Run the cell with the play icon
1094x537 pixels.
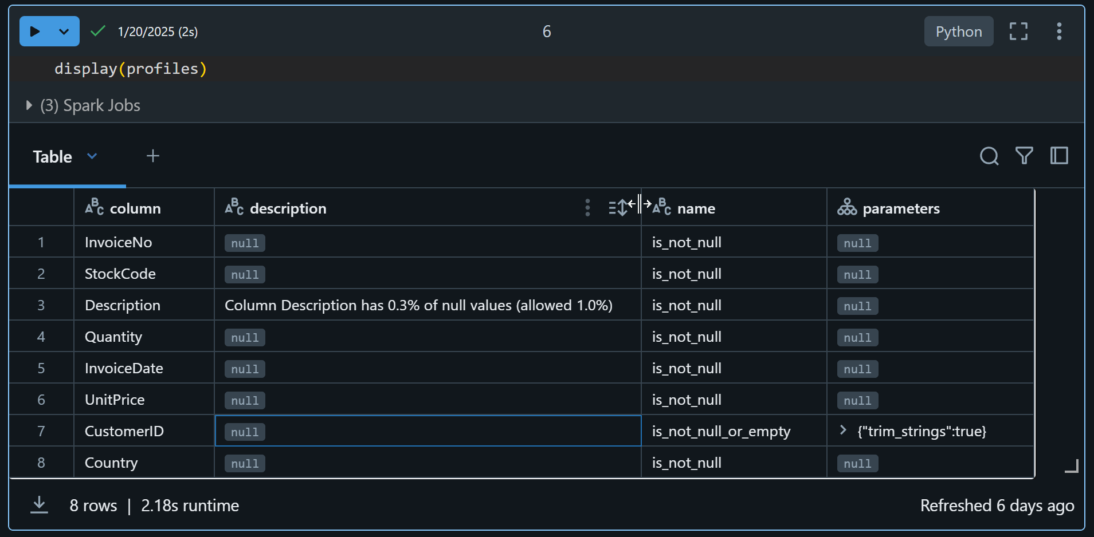click(34, 31)
